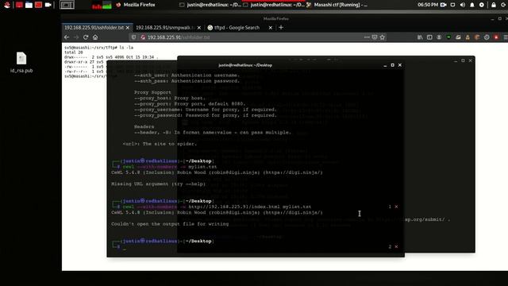Switch to the Masashi ctf [Running] window

[x=337, y=5]
